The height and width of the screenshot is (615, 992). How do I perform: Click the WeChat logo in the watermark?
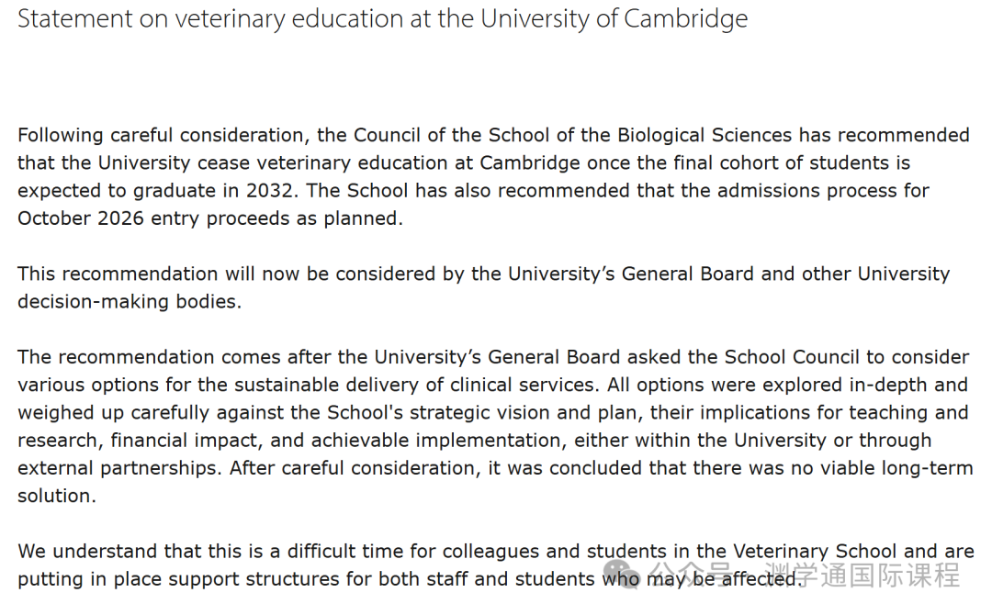[623, 577]
